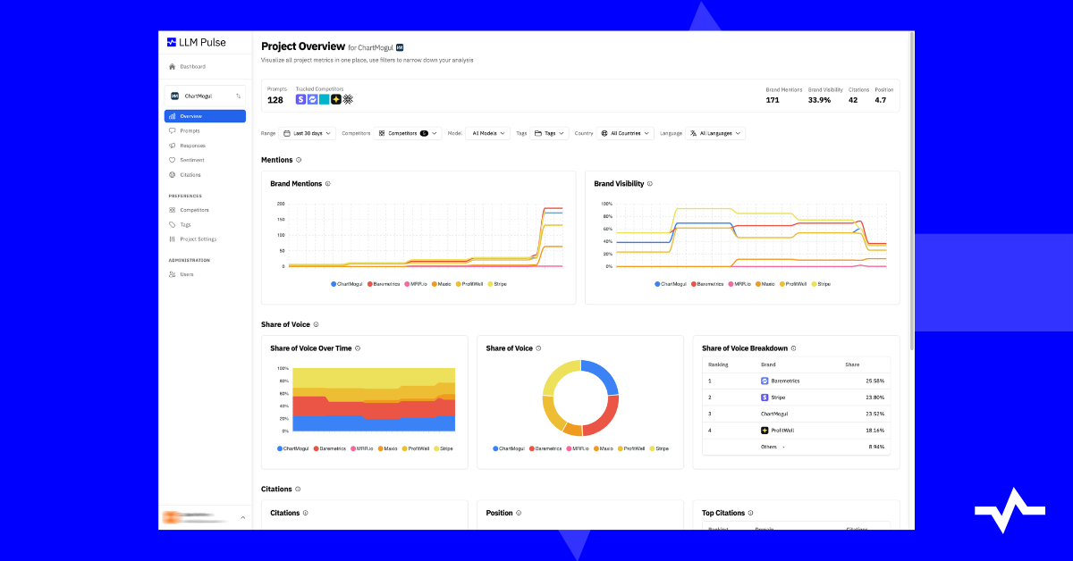Click the Stripe tracked competitor icon
The image size is (1073, 561).
tap(301, 99)
